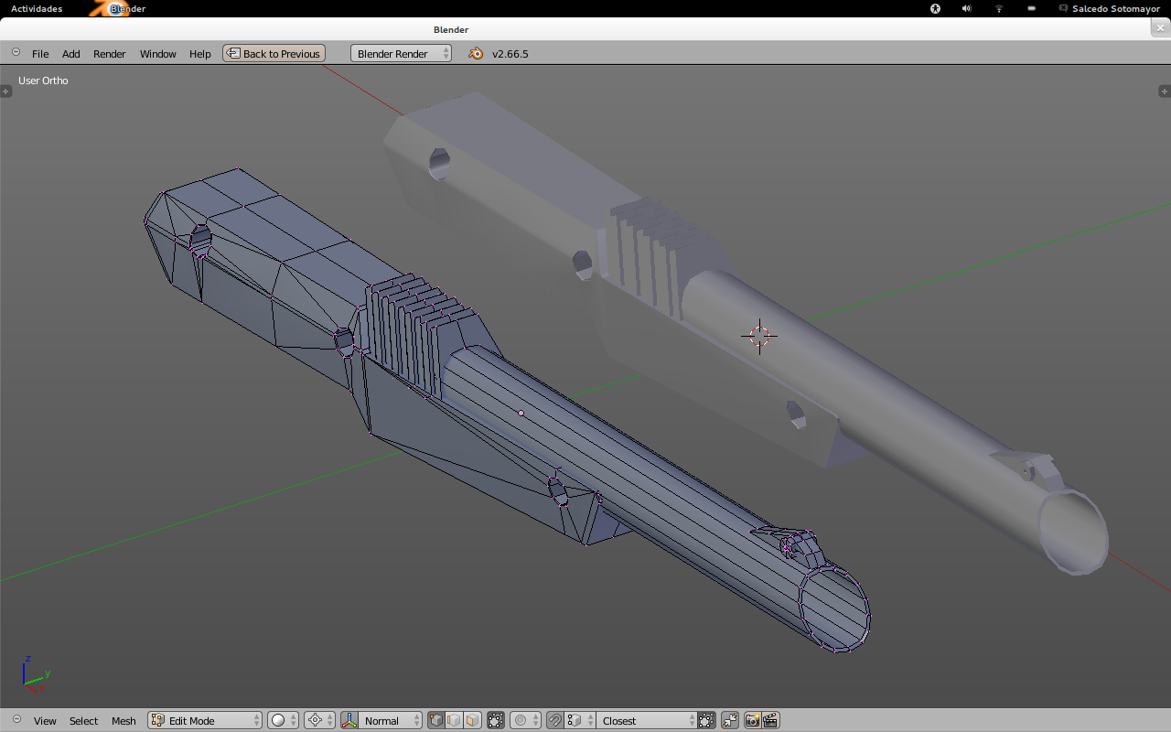Open the Edit Mode dropdown
The height and width of the screenshot is (732, 1171).
pyautogui.click(x=205, y=721)
